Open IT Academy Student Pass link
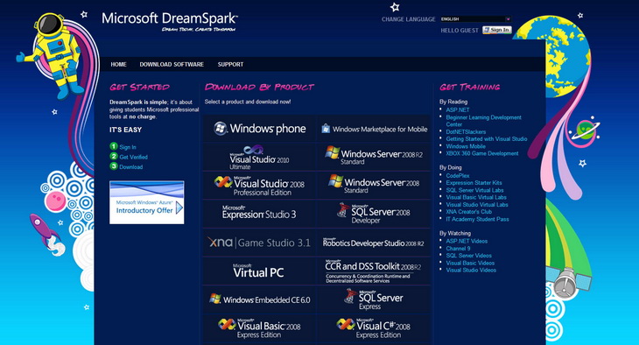 pyautogui.click(x=477, y=219)
